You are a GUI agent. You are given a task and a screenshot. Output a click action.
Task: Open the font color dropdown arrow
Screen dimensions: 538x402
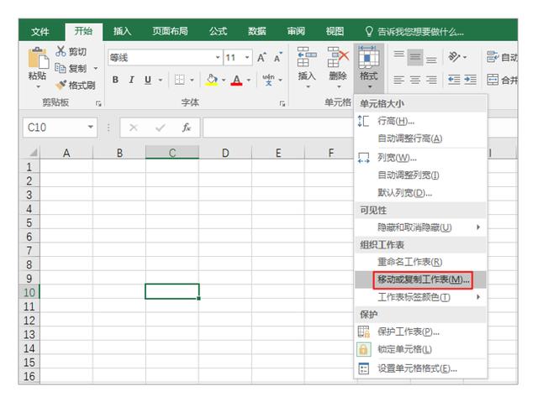tap(249, 80)
